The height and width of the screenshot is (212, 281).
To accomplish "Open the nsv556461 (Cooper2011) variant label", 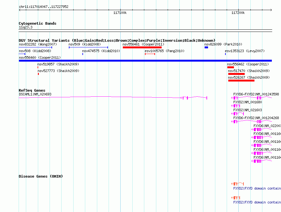I will click(x=143, y=44).
